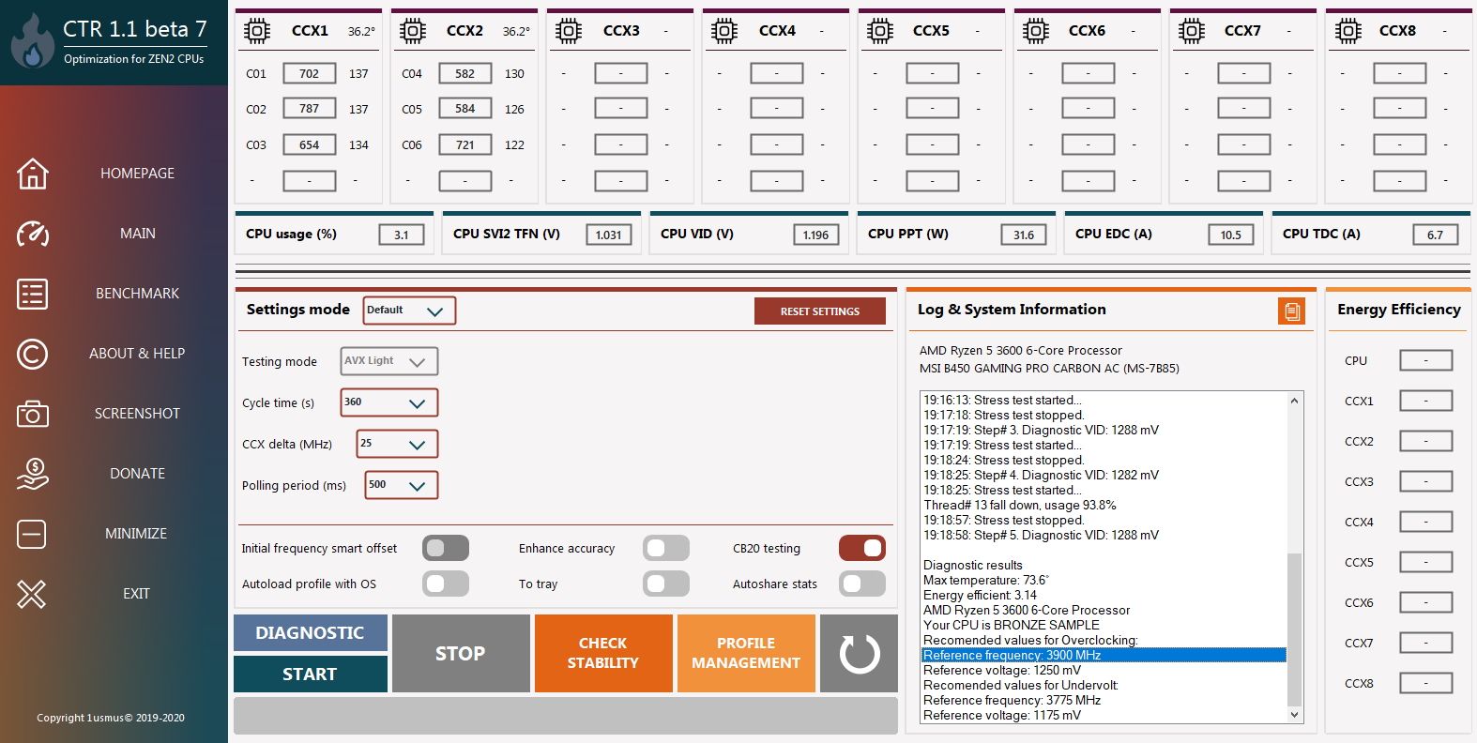Click the CPU usage value box 3.1
Image resolution: width=1477 pixels, height=743 pixels.
click(x=402, y=235)
